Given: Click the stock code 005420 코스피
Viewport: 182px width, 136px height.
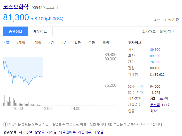Looking at the screenshot, I should [45, 7].
